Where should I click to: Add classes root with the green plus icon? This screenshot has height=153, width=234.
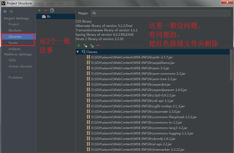click(79, 45)
